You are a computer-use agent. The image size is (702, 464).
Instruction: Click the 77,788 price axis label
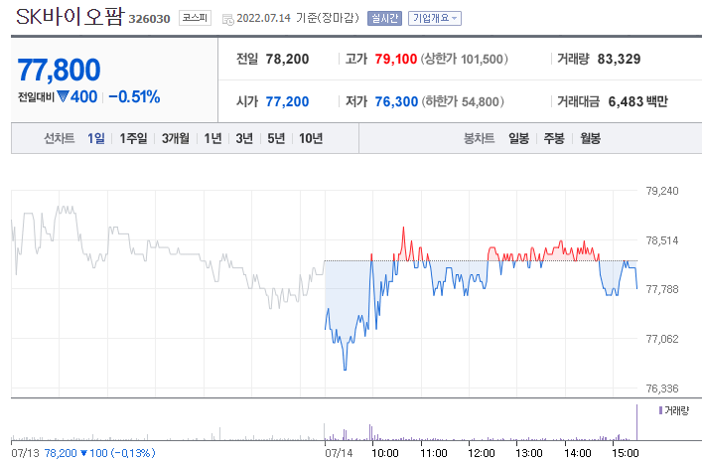tap(662, 289)
